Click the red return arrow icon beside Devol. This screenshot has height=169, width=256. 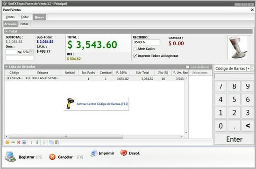(x=123, y=153)
